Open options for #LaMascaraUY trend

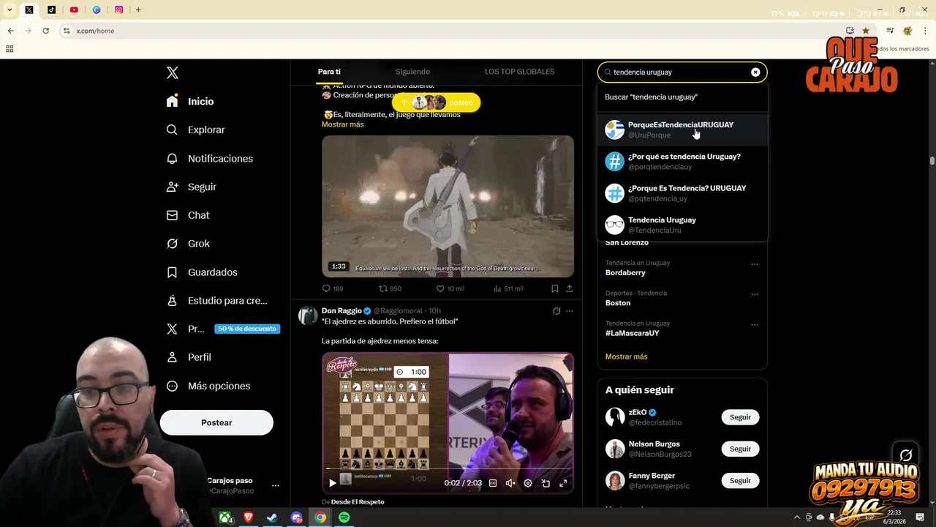pyautogui.click(x=755, y=325)
